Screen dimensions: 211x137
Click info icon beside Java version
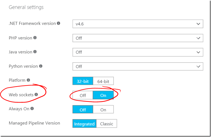point(35,52)
